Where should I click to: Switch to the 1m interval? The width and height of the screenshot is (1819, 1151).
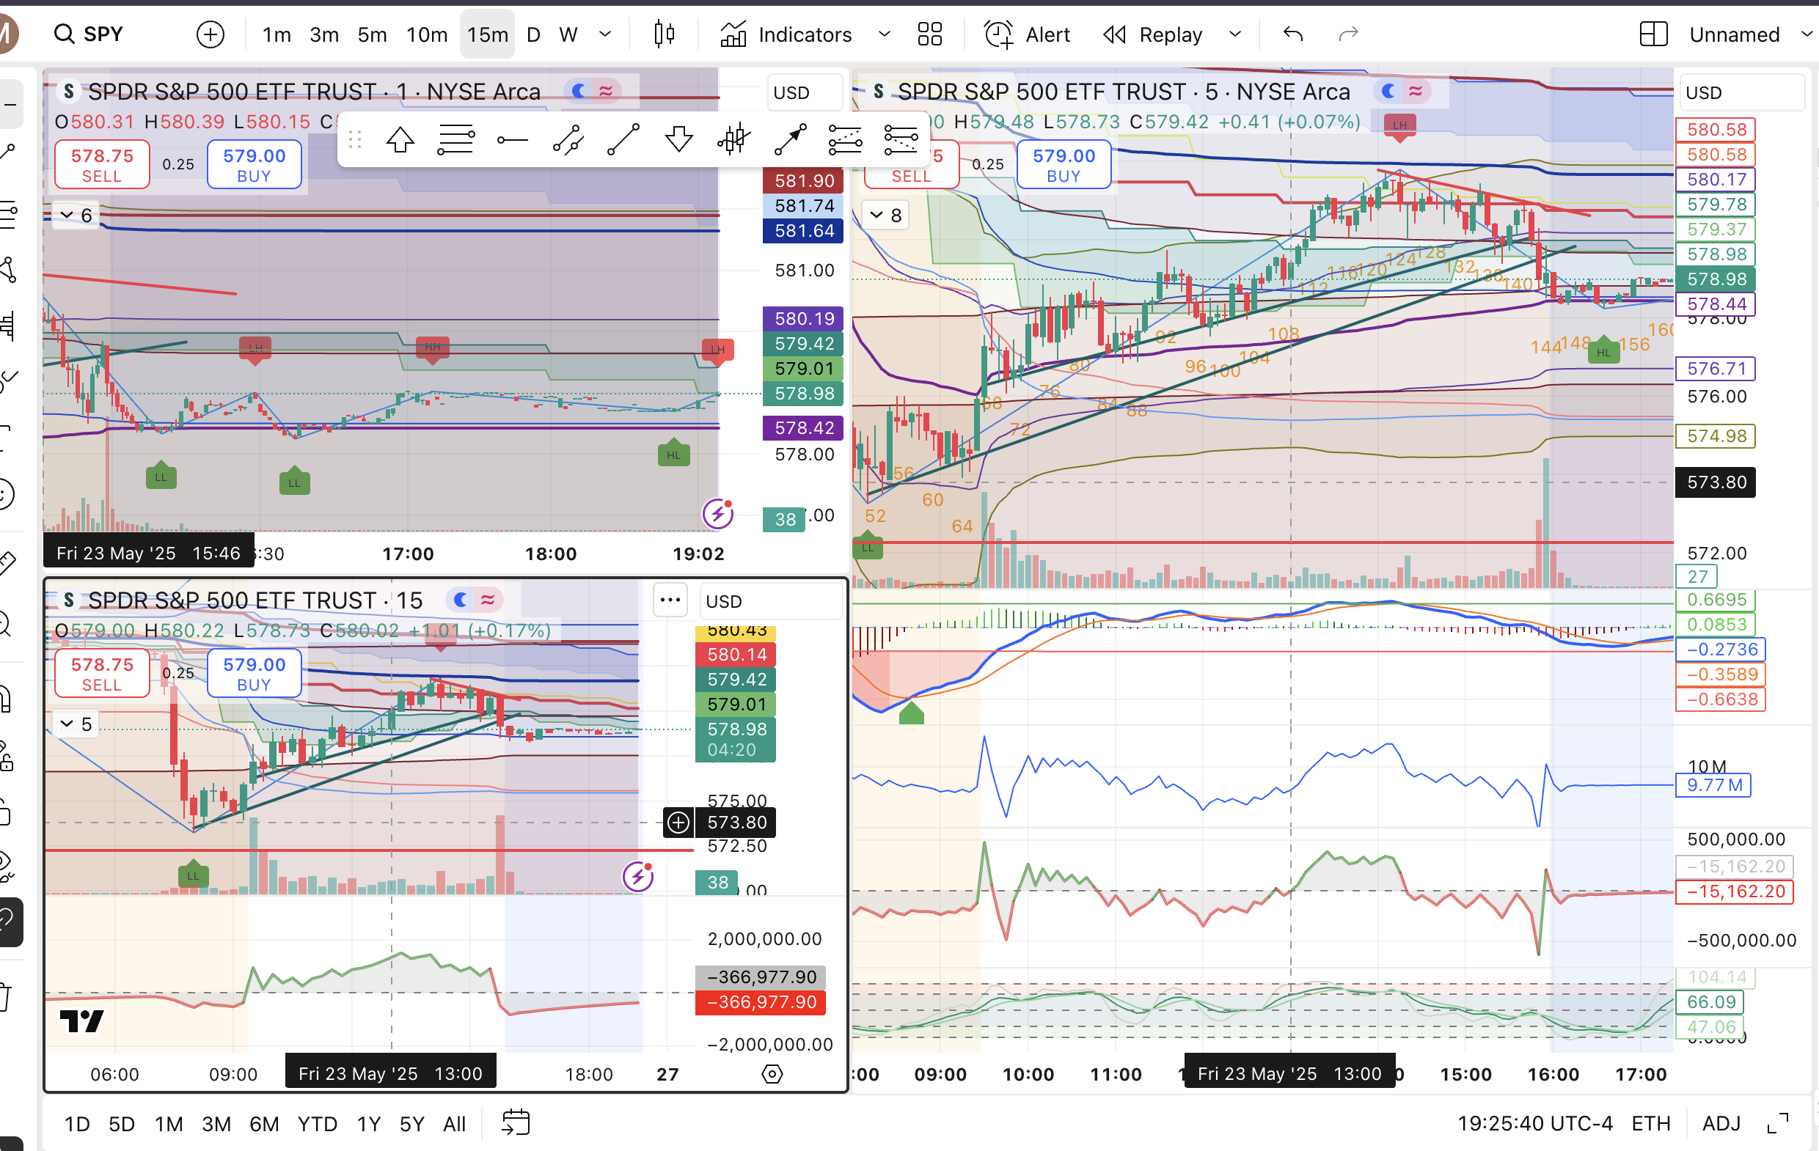pos(277,34)
